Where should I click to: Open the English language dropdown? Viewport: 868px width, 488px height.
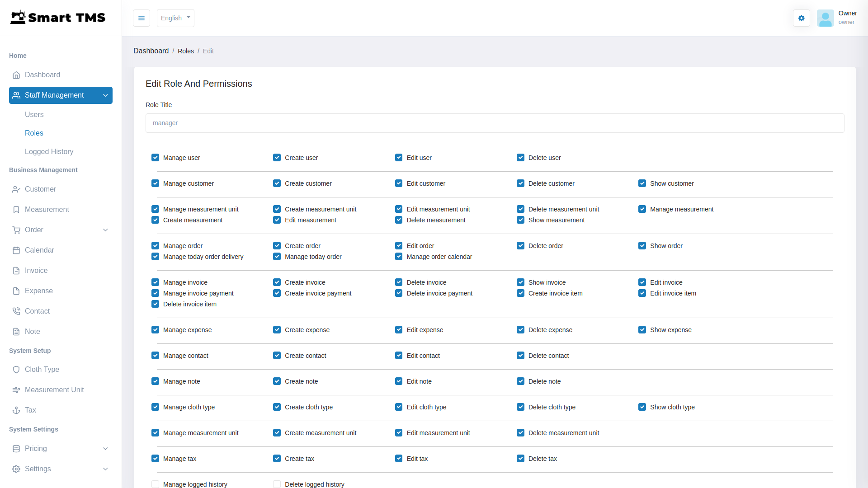(175, 18)
